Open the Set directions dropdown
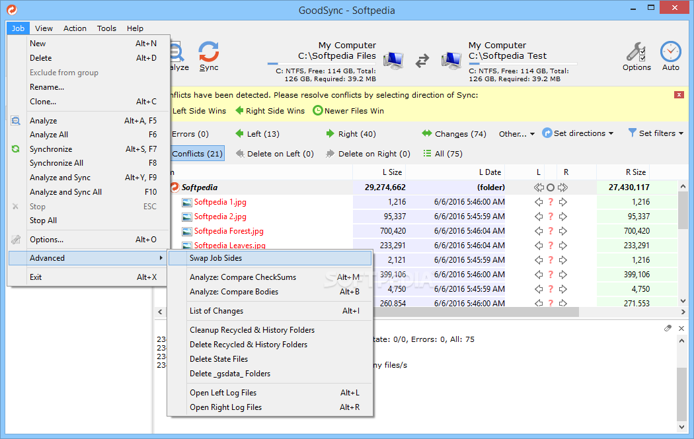The width and height of the screenshot is (694, 439). (578, 133)
